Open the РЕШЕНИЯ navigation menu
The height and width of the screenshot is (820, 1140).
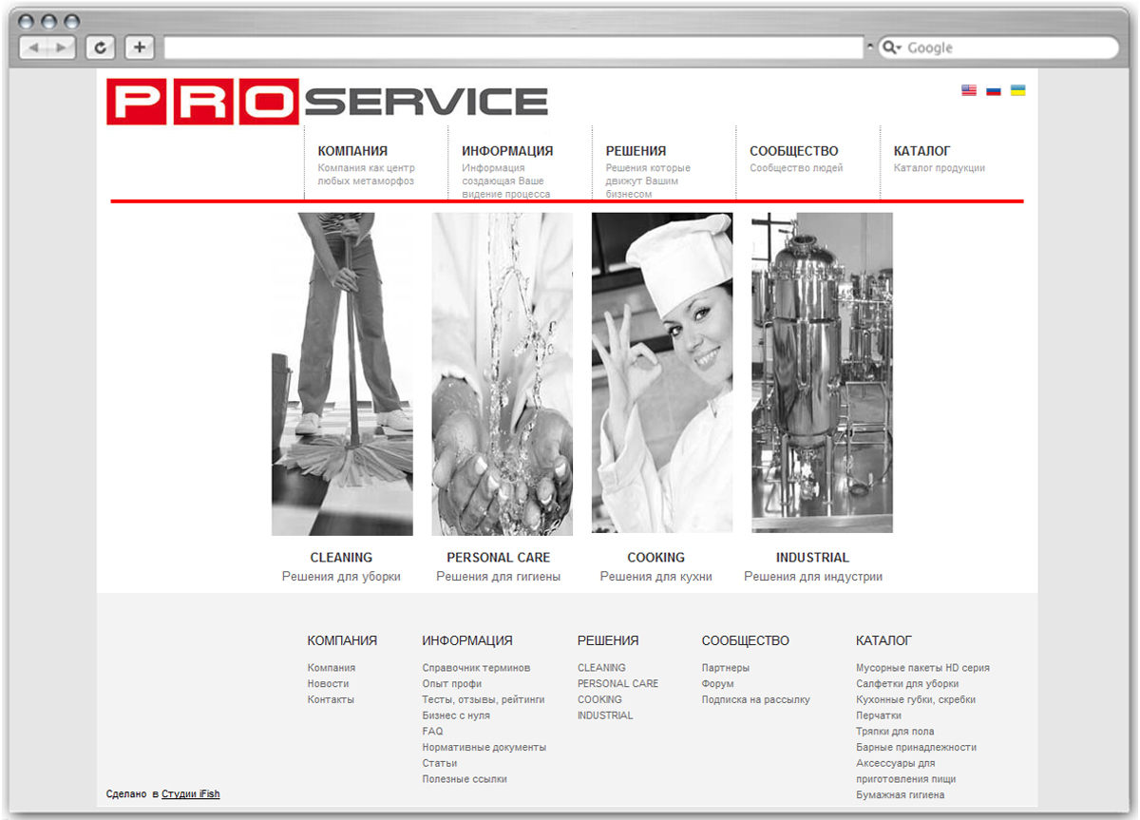[x=636, y=150]
